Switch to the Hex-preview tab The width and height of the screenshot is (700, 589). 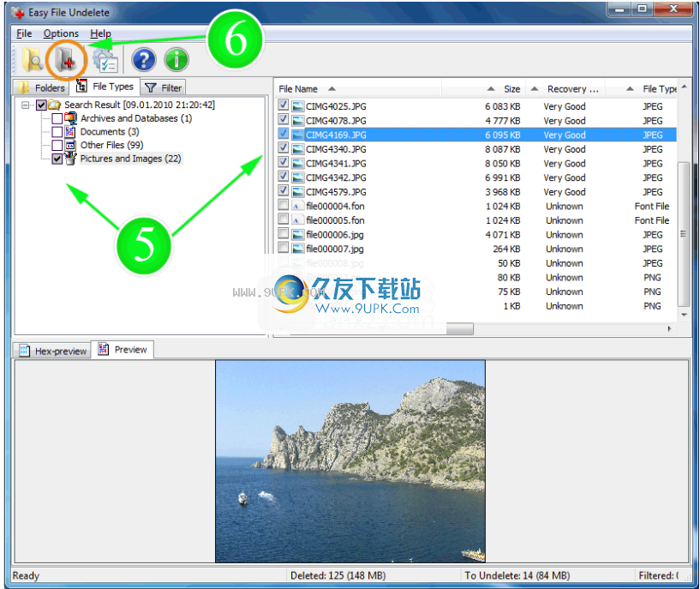[52, 351]
